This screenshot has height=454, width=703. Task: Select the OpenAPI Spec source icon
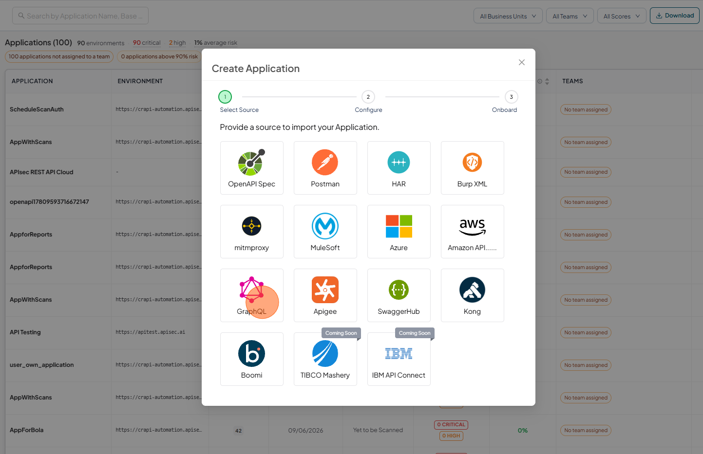(x=251, y=163)
